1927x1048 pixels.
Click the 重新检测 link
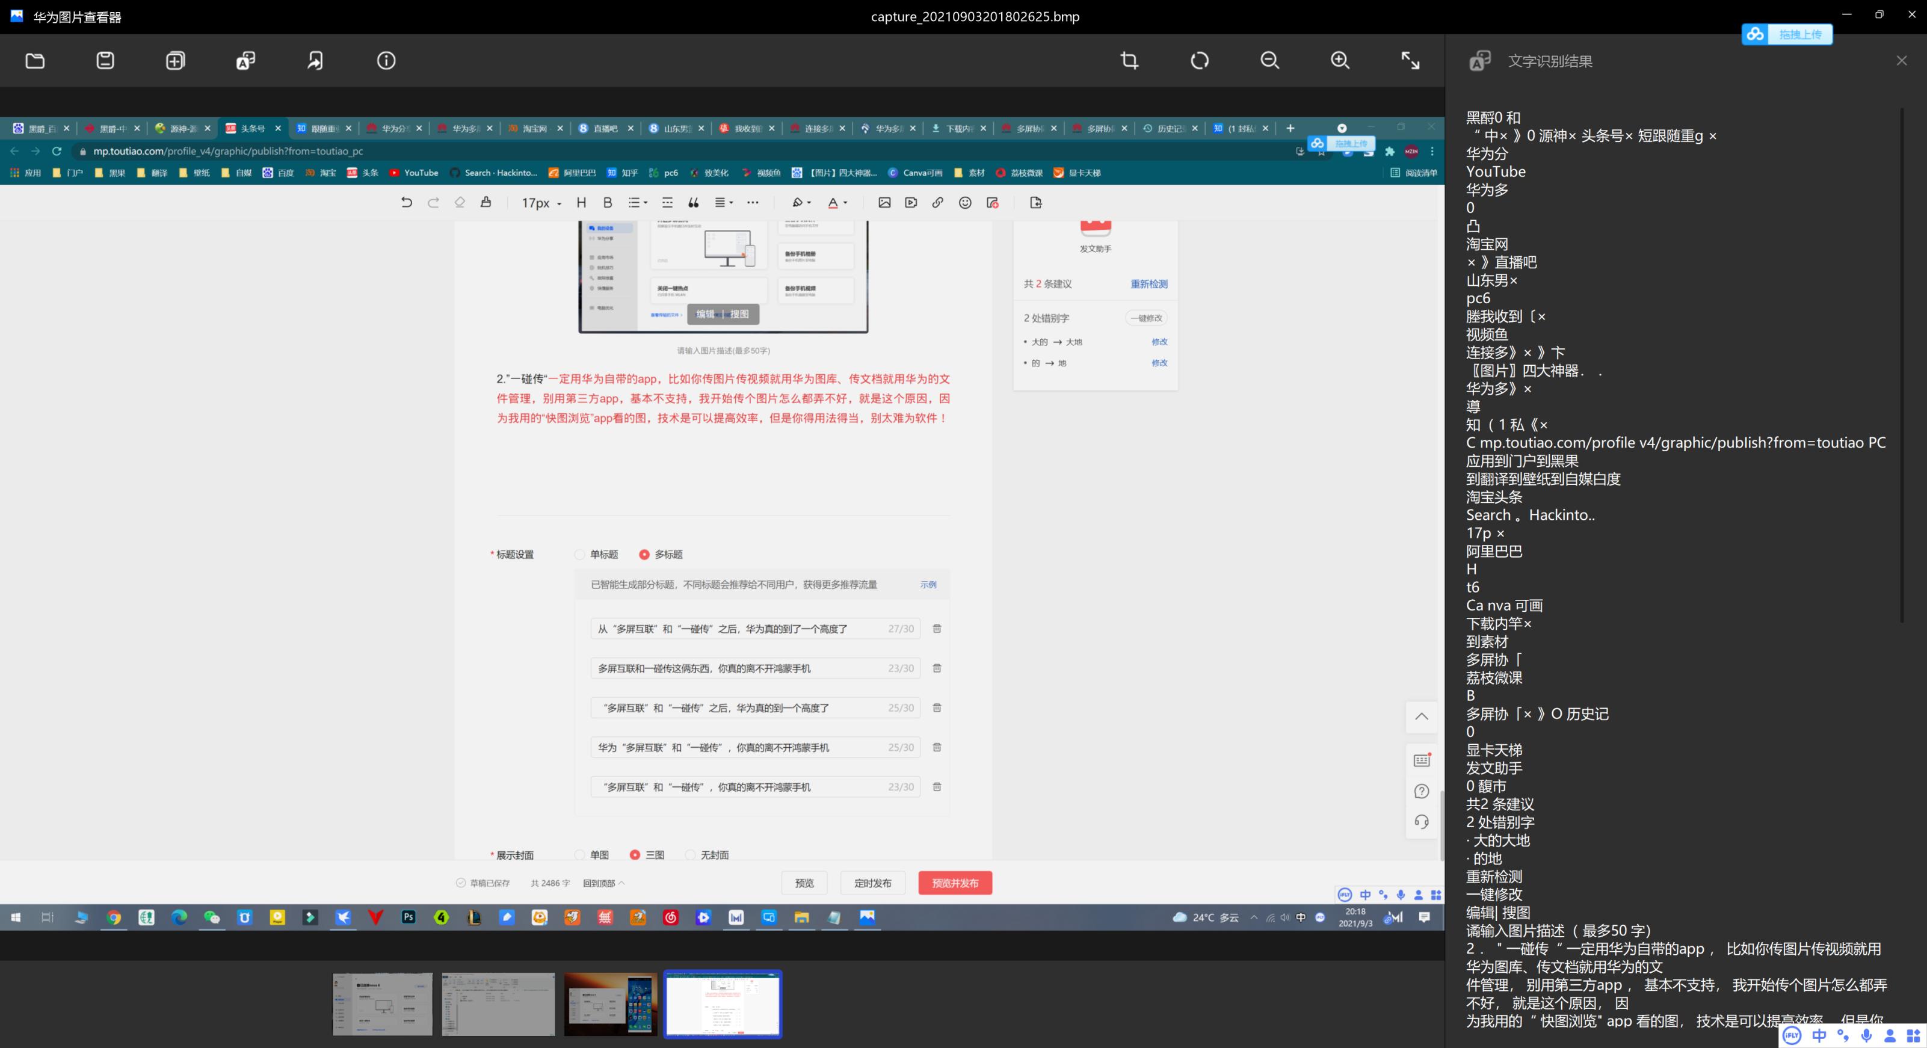pos(1148,283)
